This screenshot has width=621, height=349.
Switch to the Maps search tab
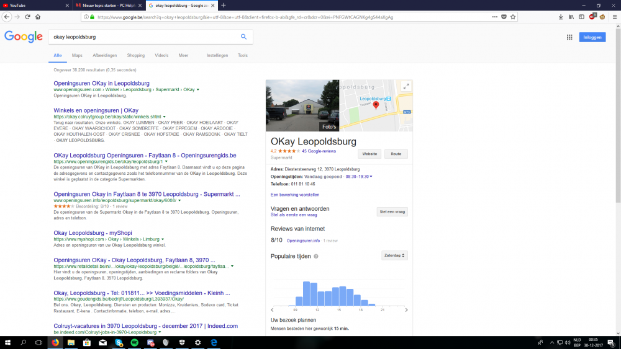[77, 55]
